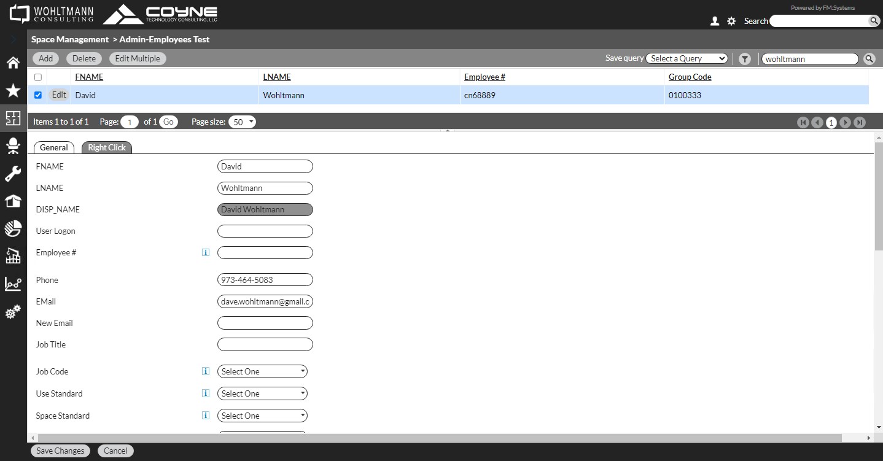Click the pie chart sidebar icon
Image resolution: width=883 pixels, height=461 pixels.
click(x=13, y=229)
